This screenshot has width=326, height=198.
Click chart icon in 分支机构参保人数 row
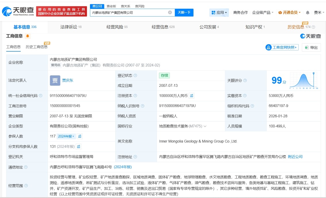coord(78,147)
